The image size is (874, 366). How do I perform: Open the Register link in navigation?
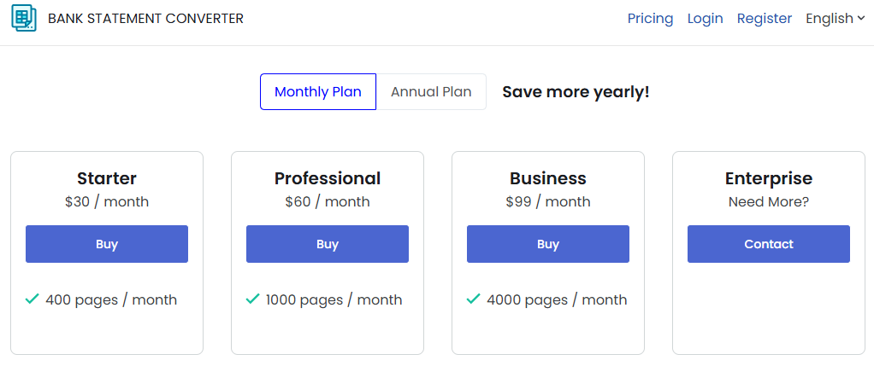click(x=765, y=18)
